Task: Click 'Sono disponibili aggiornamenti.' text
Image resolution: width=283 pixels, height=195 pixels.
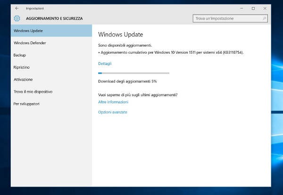Action: [125, 45]
